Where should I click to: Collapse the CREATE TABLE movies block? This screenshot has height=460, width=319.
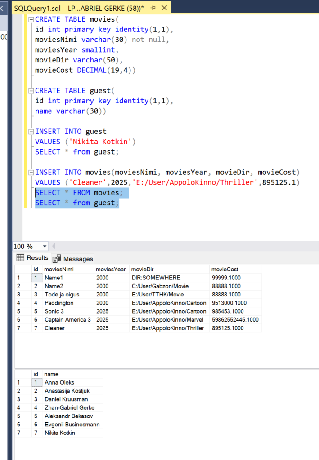[x=31, y=20]
